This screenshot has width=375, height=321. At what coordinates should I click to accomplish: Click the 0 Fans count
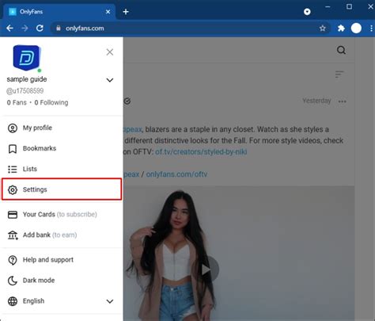pyautogui.click(x=17, y=102)
